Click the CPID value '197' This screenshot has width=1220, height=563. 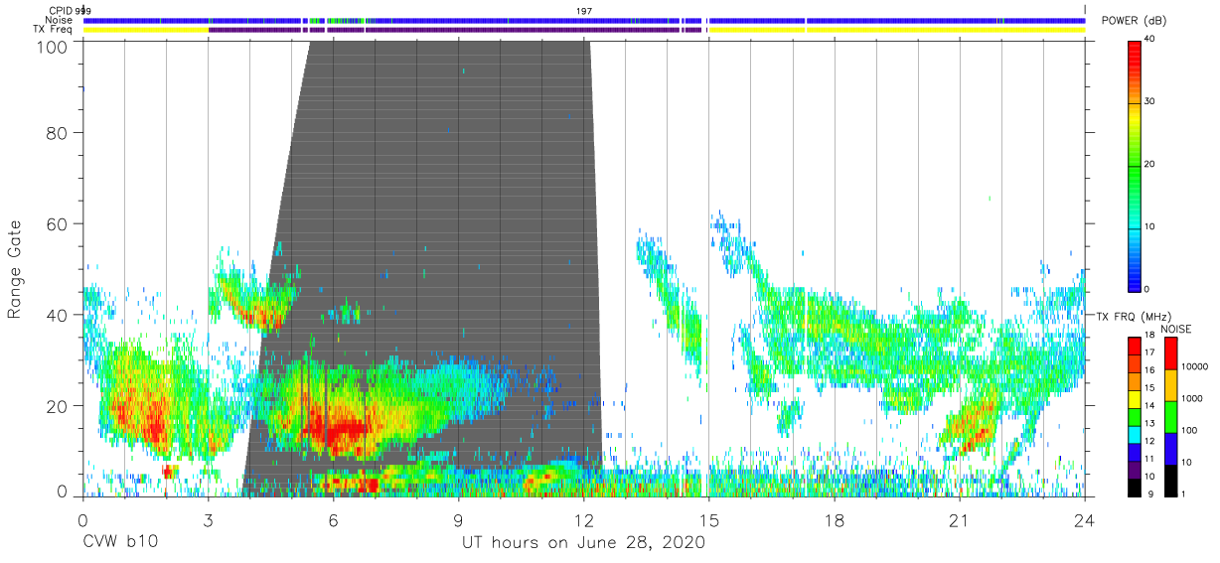pyautogui.click(x=584, y=11)
